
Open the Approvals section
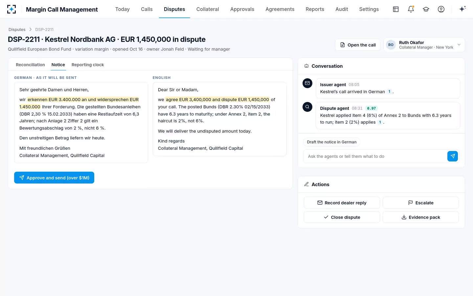click(x=242, y=9)
